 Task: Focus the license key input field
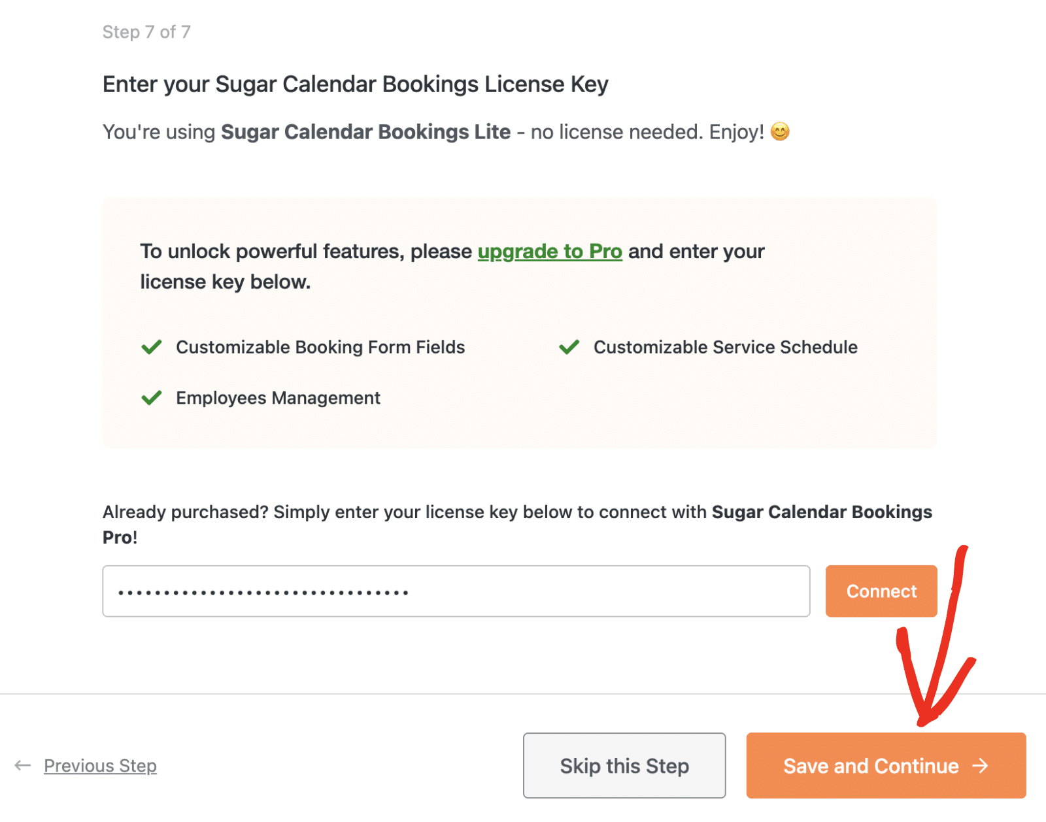click(x=456, y=591)
